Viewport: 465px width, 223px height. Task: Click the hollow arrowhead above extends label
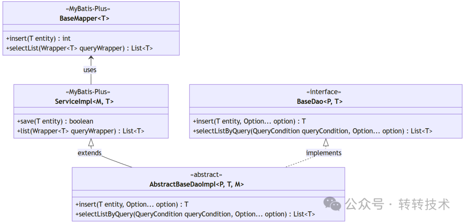pyautogui.click(x=91, y=142)
